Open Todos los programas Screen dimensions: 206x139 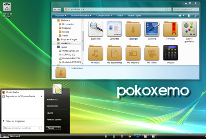15,121
